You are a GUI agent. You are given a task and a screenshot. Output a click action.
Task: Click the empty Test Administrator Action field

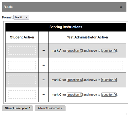pyautogui.click(x=87, y=65)
